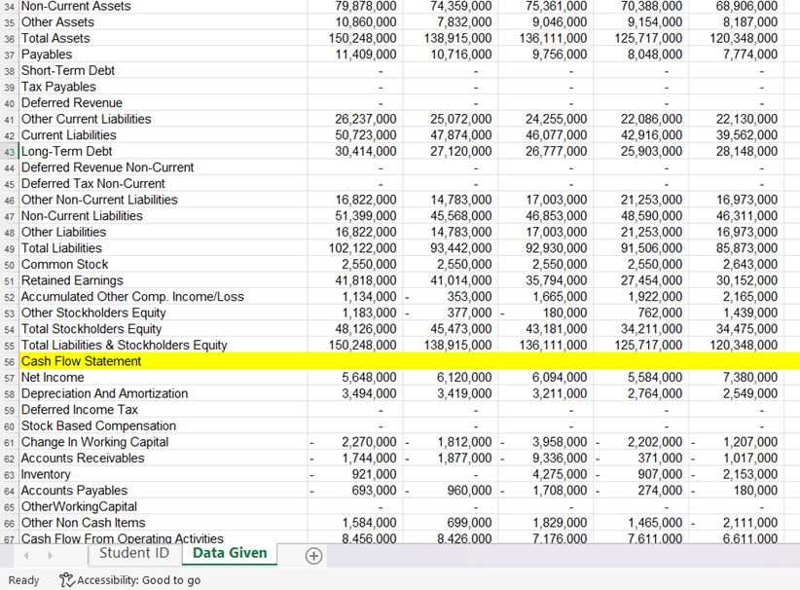800x590 pixels.
Task: Select row 36 using its row number header
Action: [x=8, y=38]
